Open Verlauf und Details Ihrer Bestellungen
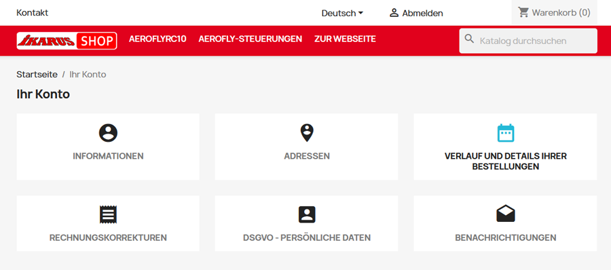The height and width of the screenshot is (270, 611). tap(505, 147)
